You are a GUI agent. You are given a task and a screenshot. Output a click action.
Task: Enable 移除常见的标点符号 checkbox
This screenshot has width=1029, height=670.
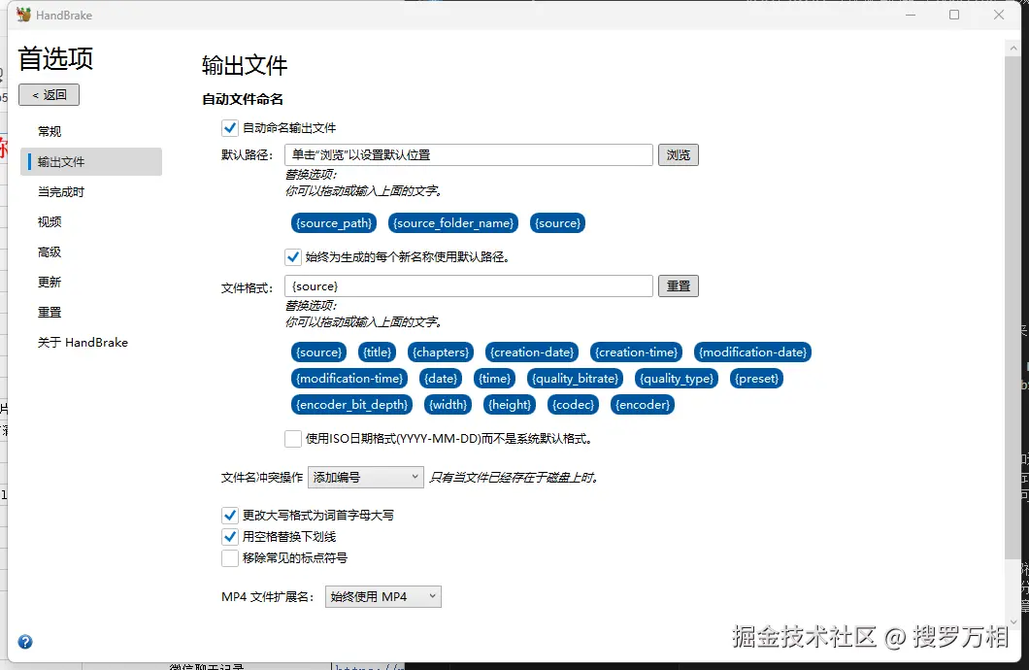click(x=230, y=557)
